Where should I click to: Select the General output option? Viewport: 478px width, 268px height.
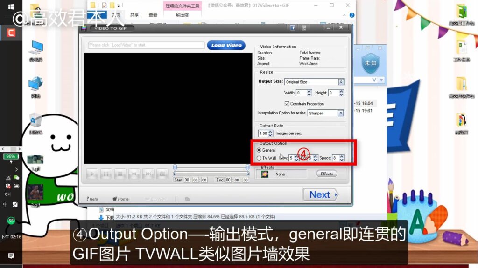click(x=259, y=150)
